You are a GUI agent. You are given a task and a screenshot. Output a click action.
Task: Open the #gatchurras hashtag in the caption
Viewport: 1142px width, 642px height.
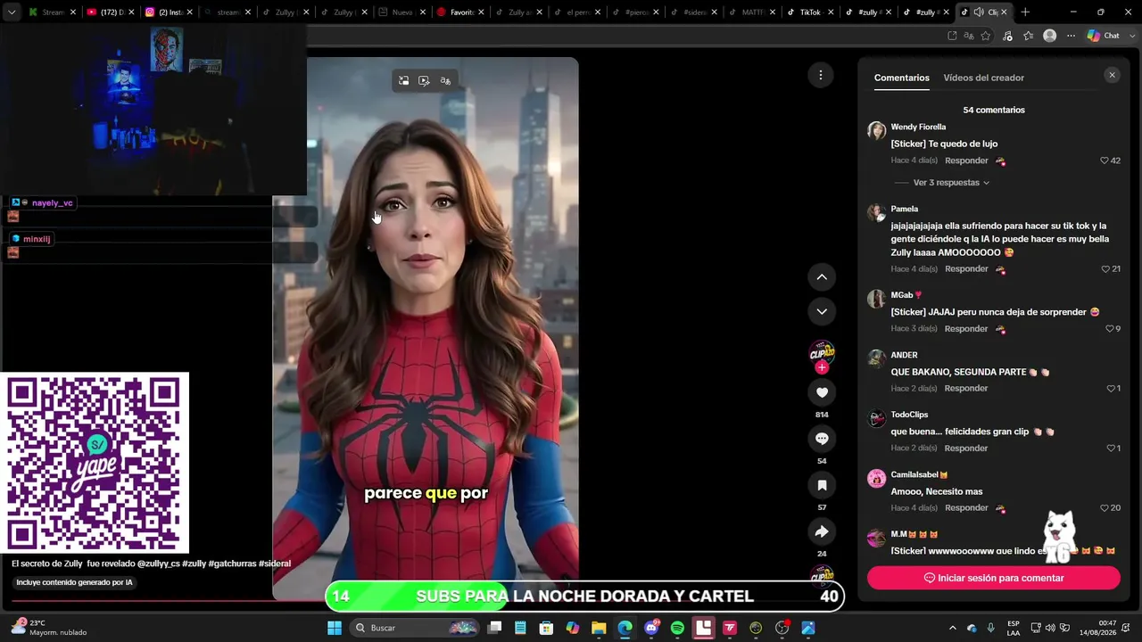click(233, 564)
